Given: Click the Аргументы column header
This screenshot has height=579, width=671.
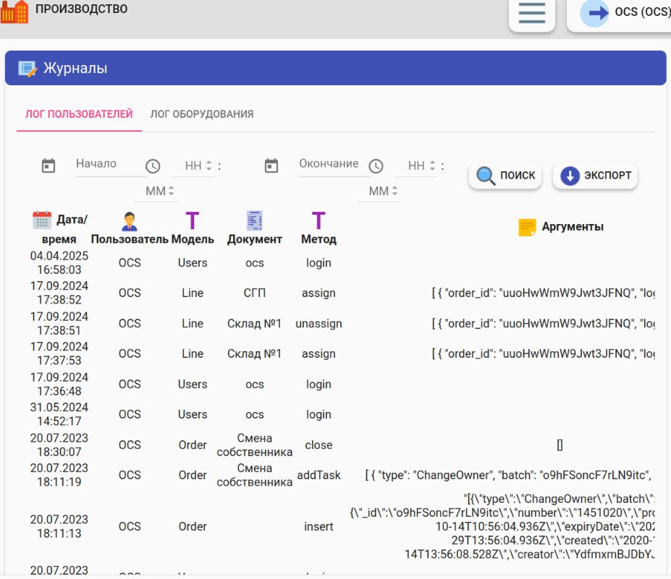Looking at the screenshot, I should point(560,227).
